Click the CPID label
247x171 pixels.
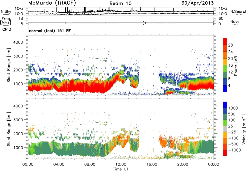coord(7,29)
